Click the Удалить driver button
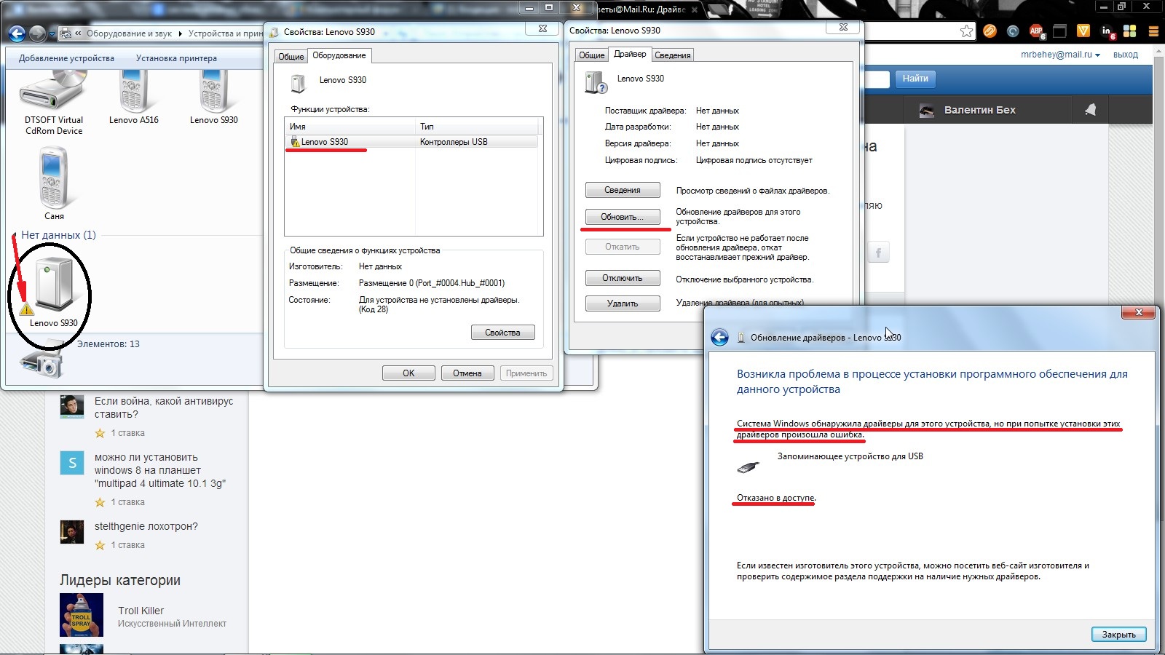The height and width of the screenshot is (655, 1165). coord(623,303)
